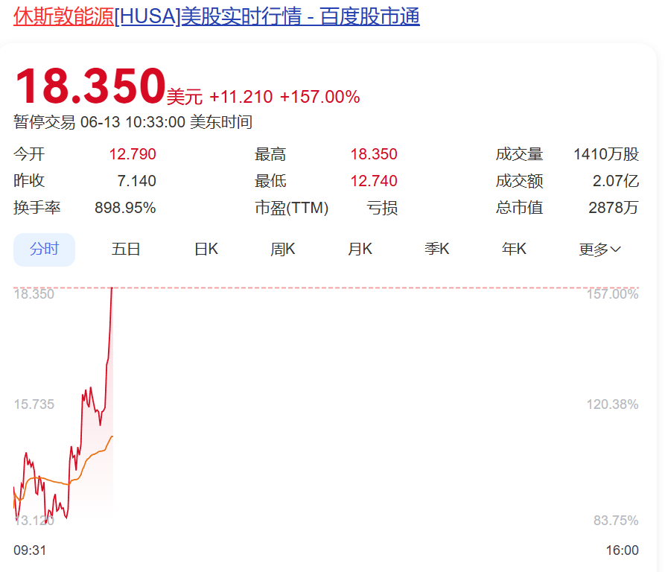
Task: Click the 最低 value 12.740
Action: [x=374, y=181]
